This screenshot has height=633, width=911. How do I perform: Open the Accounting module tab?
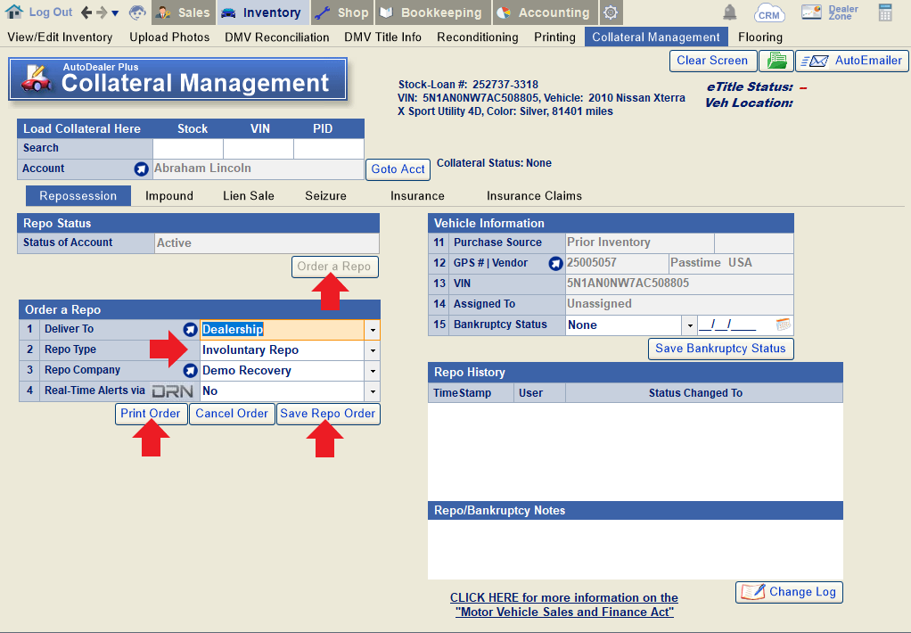545,12
